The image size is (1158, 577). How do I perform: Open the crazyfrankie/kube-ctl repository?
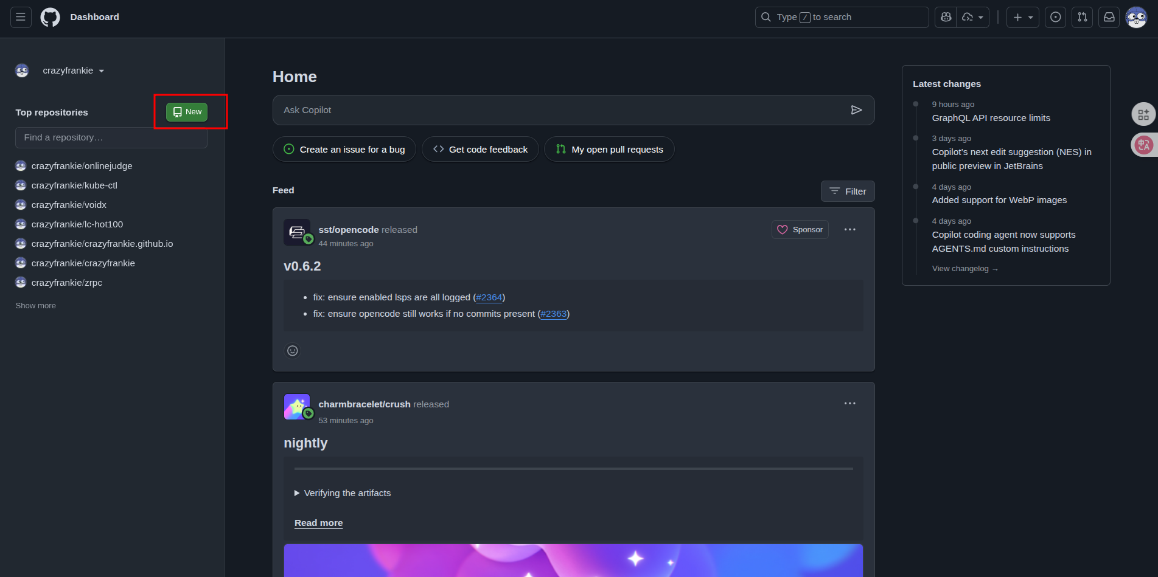point(74,185)
